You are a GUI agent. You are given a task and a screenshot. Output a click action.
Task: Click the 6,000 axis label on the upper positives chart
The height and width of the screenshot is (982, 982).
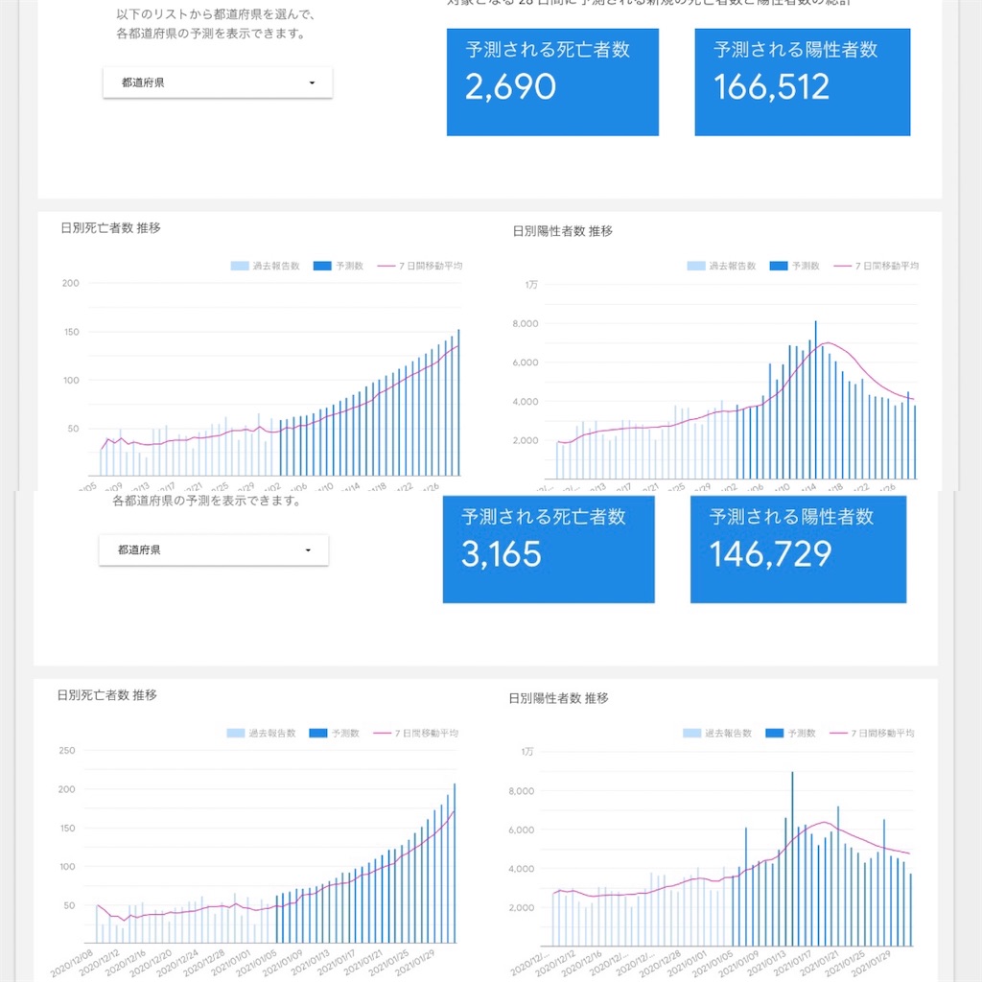[526, 362]
